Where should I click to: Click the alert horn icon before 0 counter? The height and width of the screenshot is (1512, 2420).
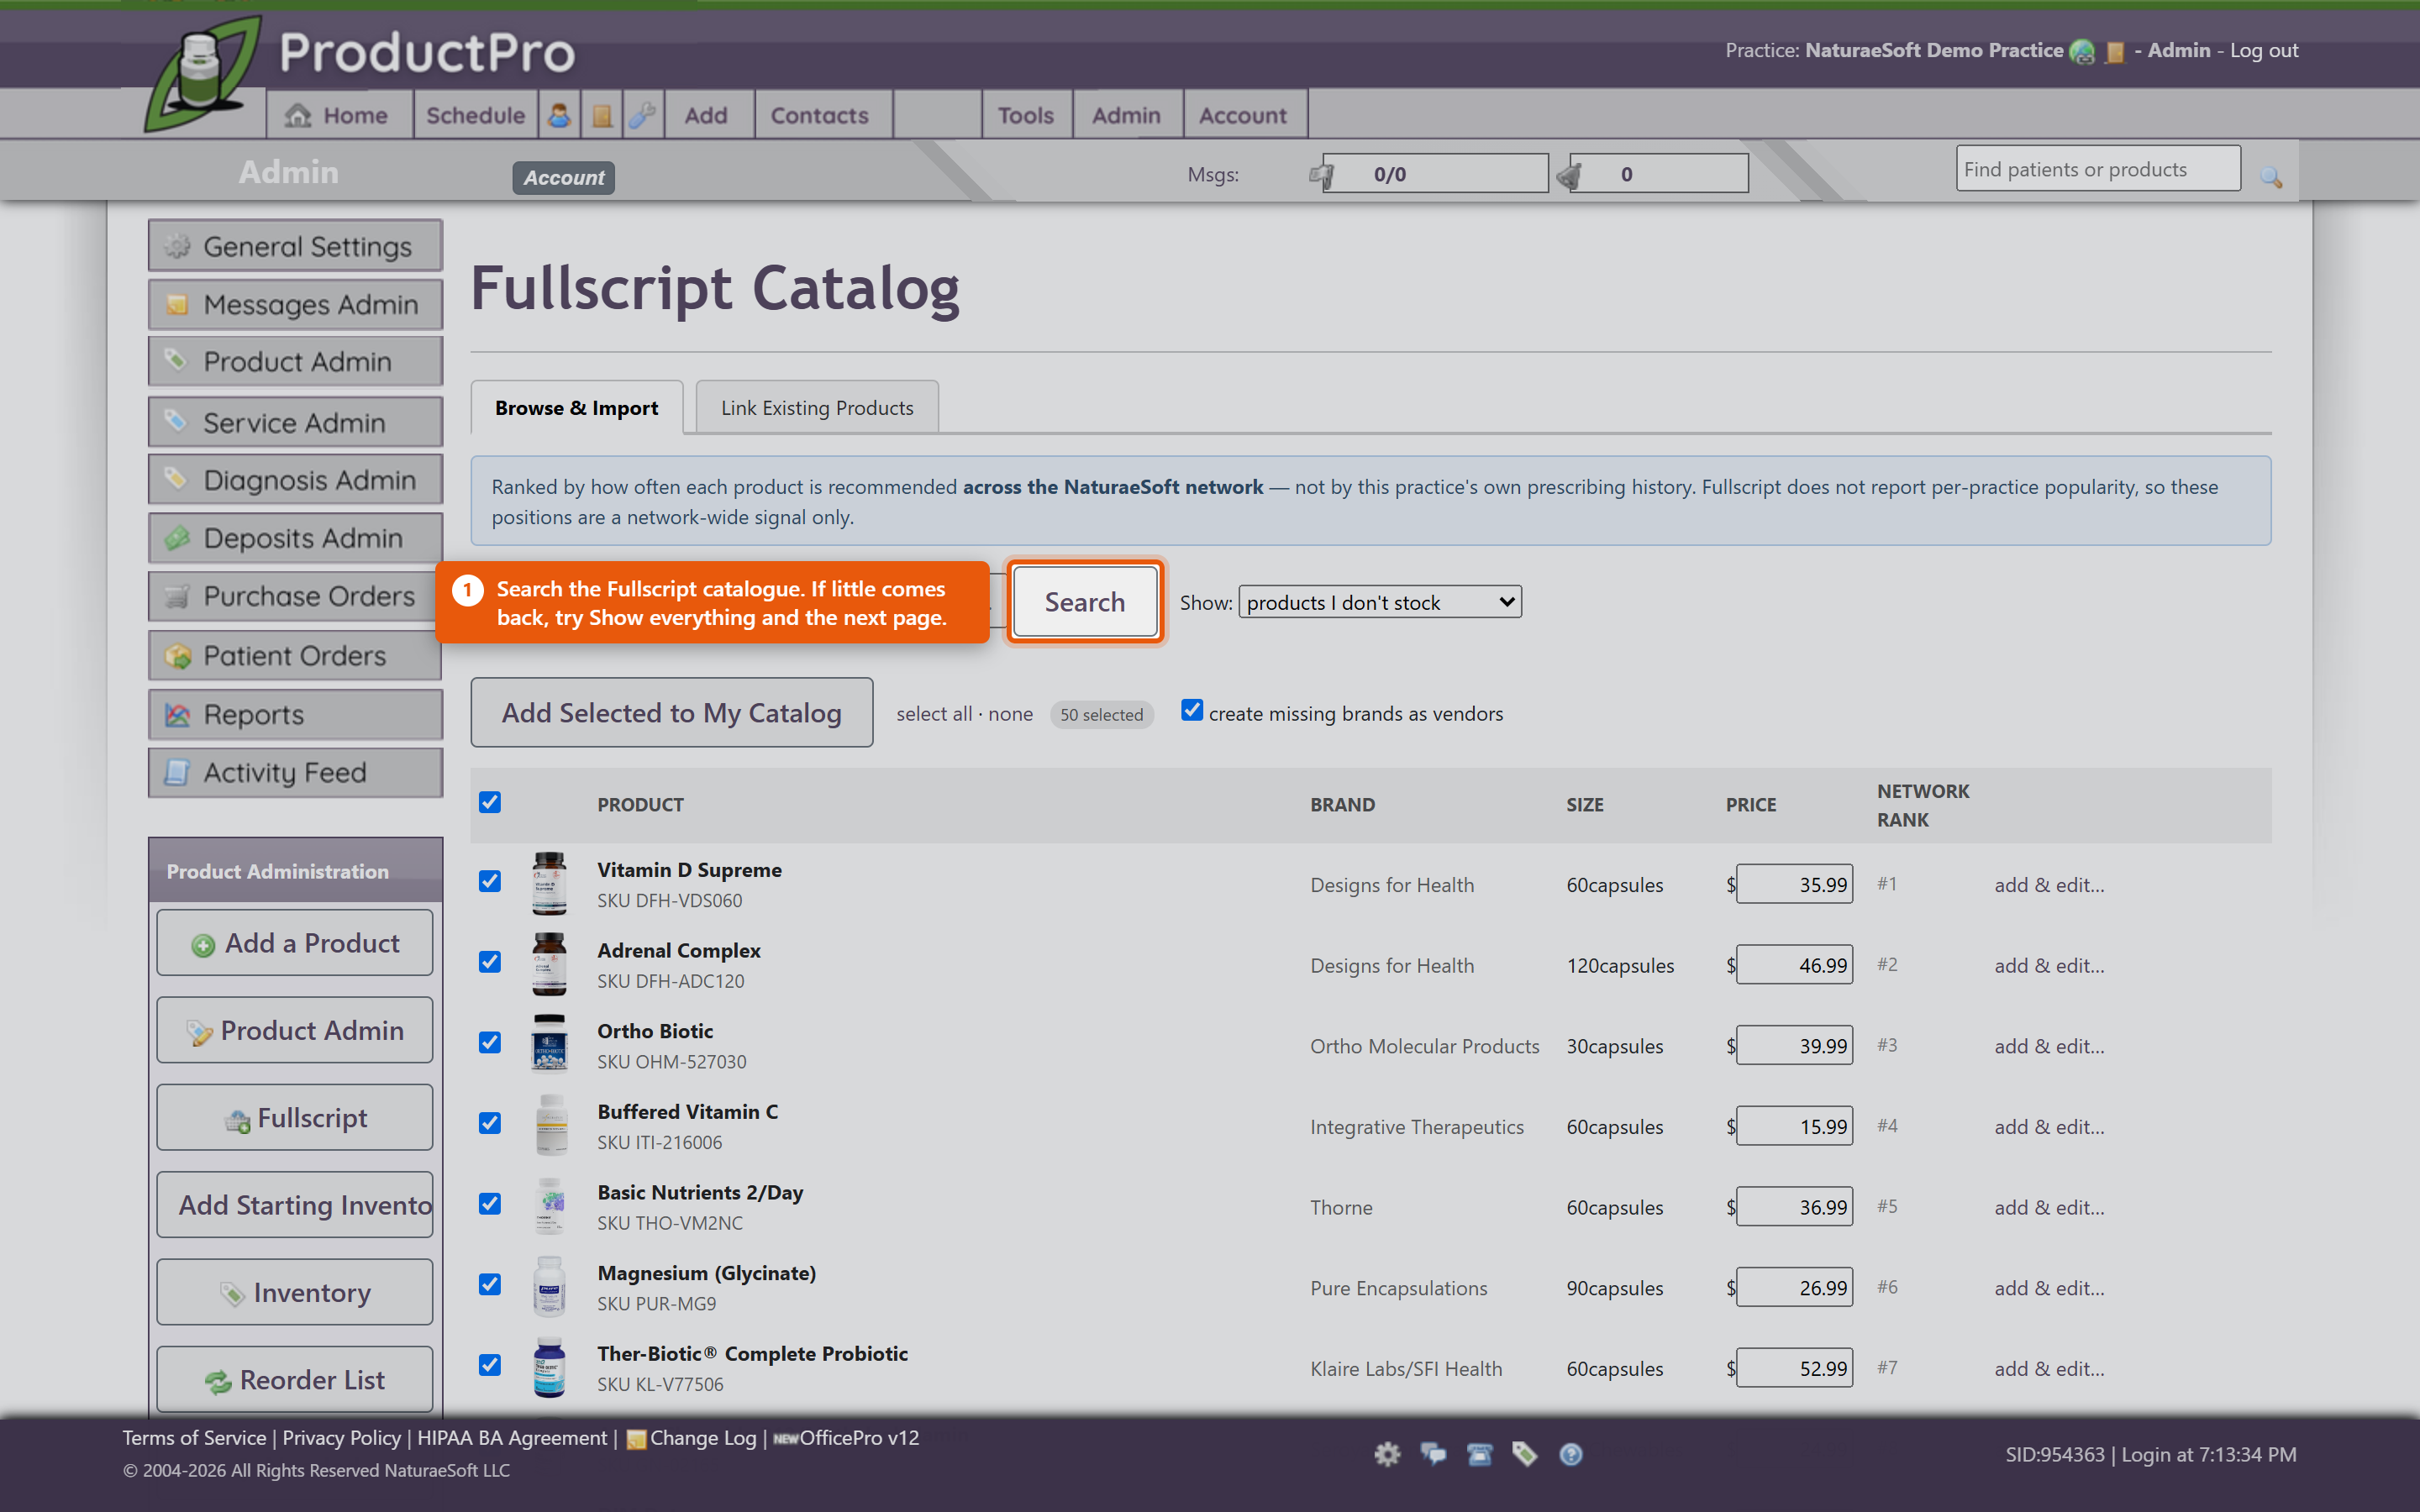1568,175
